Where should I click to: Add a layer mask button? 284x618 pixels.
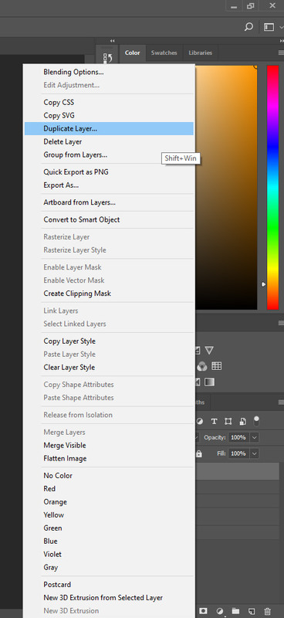(204, 611)
